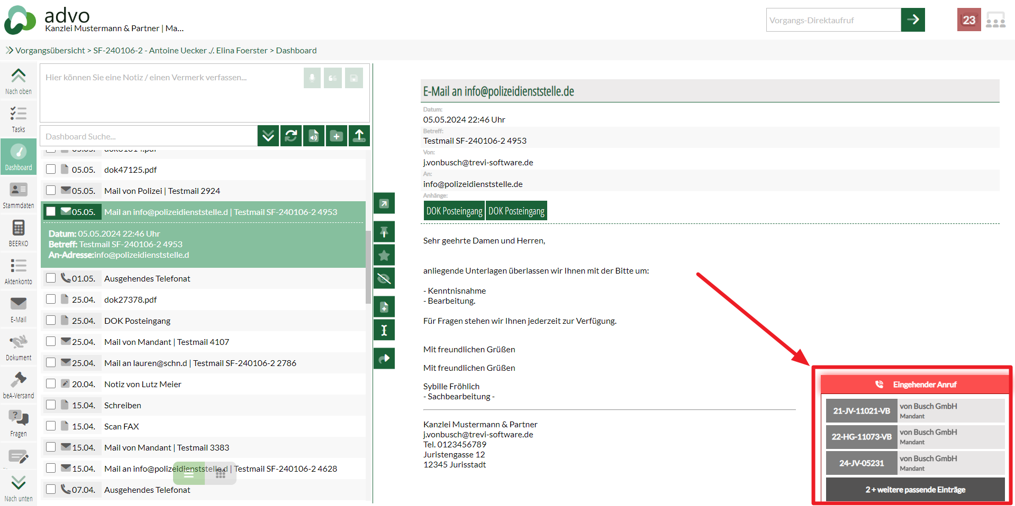
Task: Expand 2+ weitere passende Einträge
Action: tap(915, 490)
